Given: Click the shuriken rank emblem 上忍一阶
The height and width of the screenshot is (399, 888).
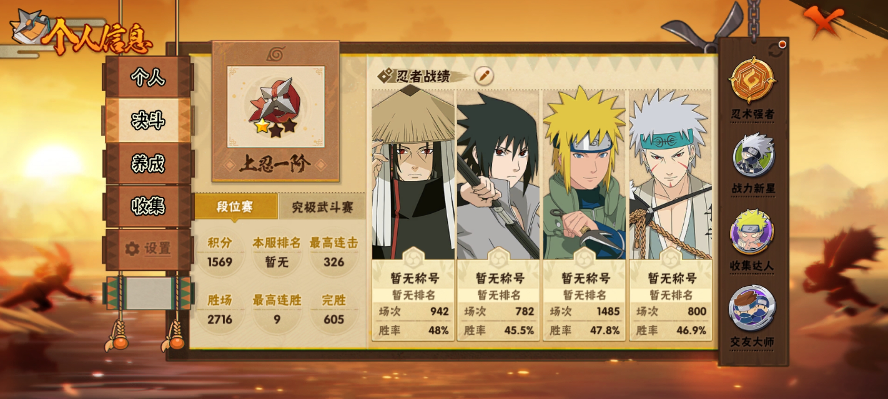Looking at the screenshot, I should pos(276,107).
